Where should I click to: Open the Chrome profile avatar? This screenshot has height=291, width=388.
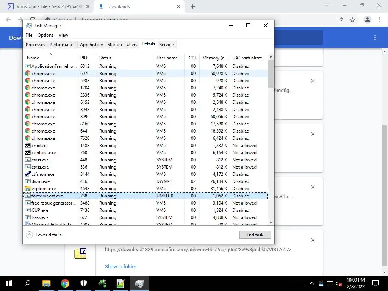tap(368, 20)
